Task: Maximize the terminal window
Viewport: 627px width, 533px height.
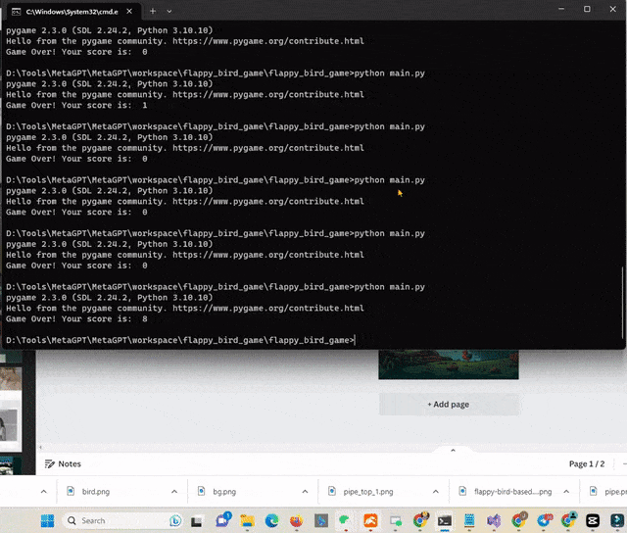Action: coord(587,9)
